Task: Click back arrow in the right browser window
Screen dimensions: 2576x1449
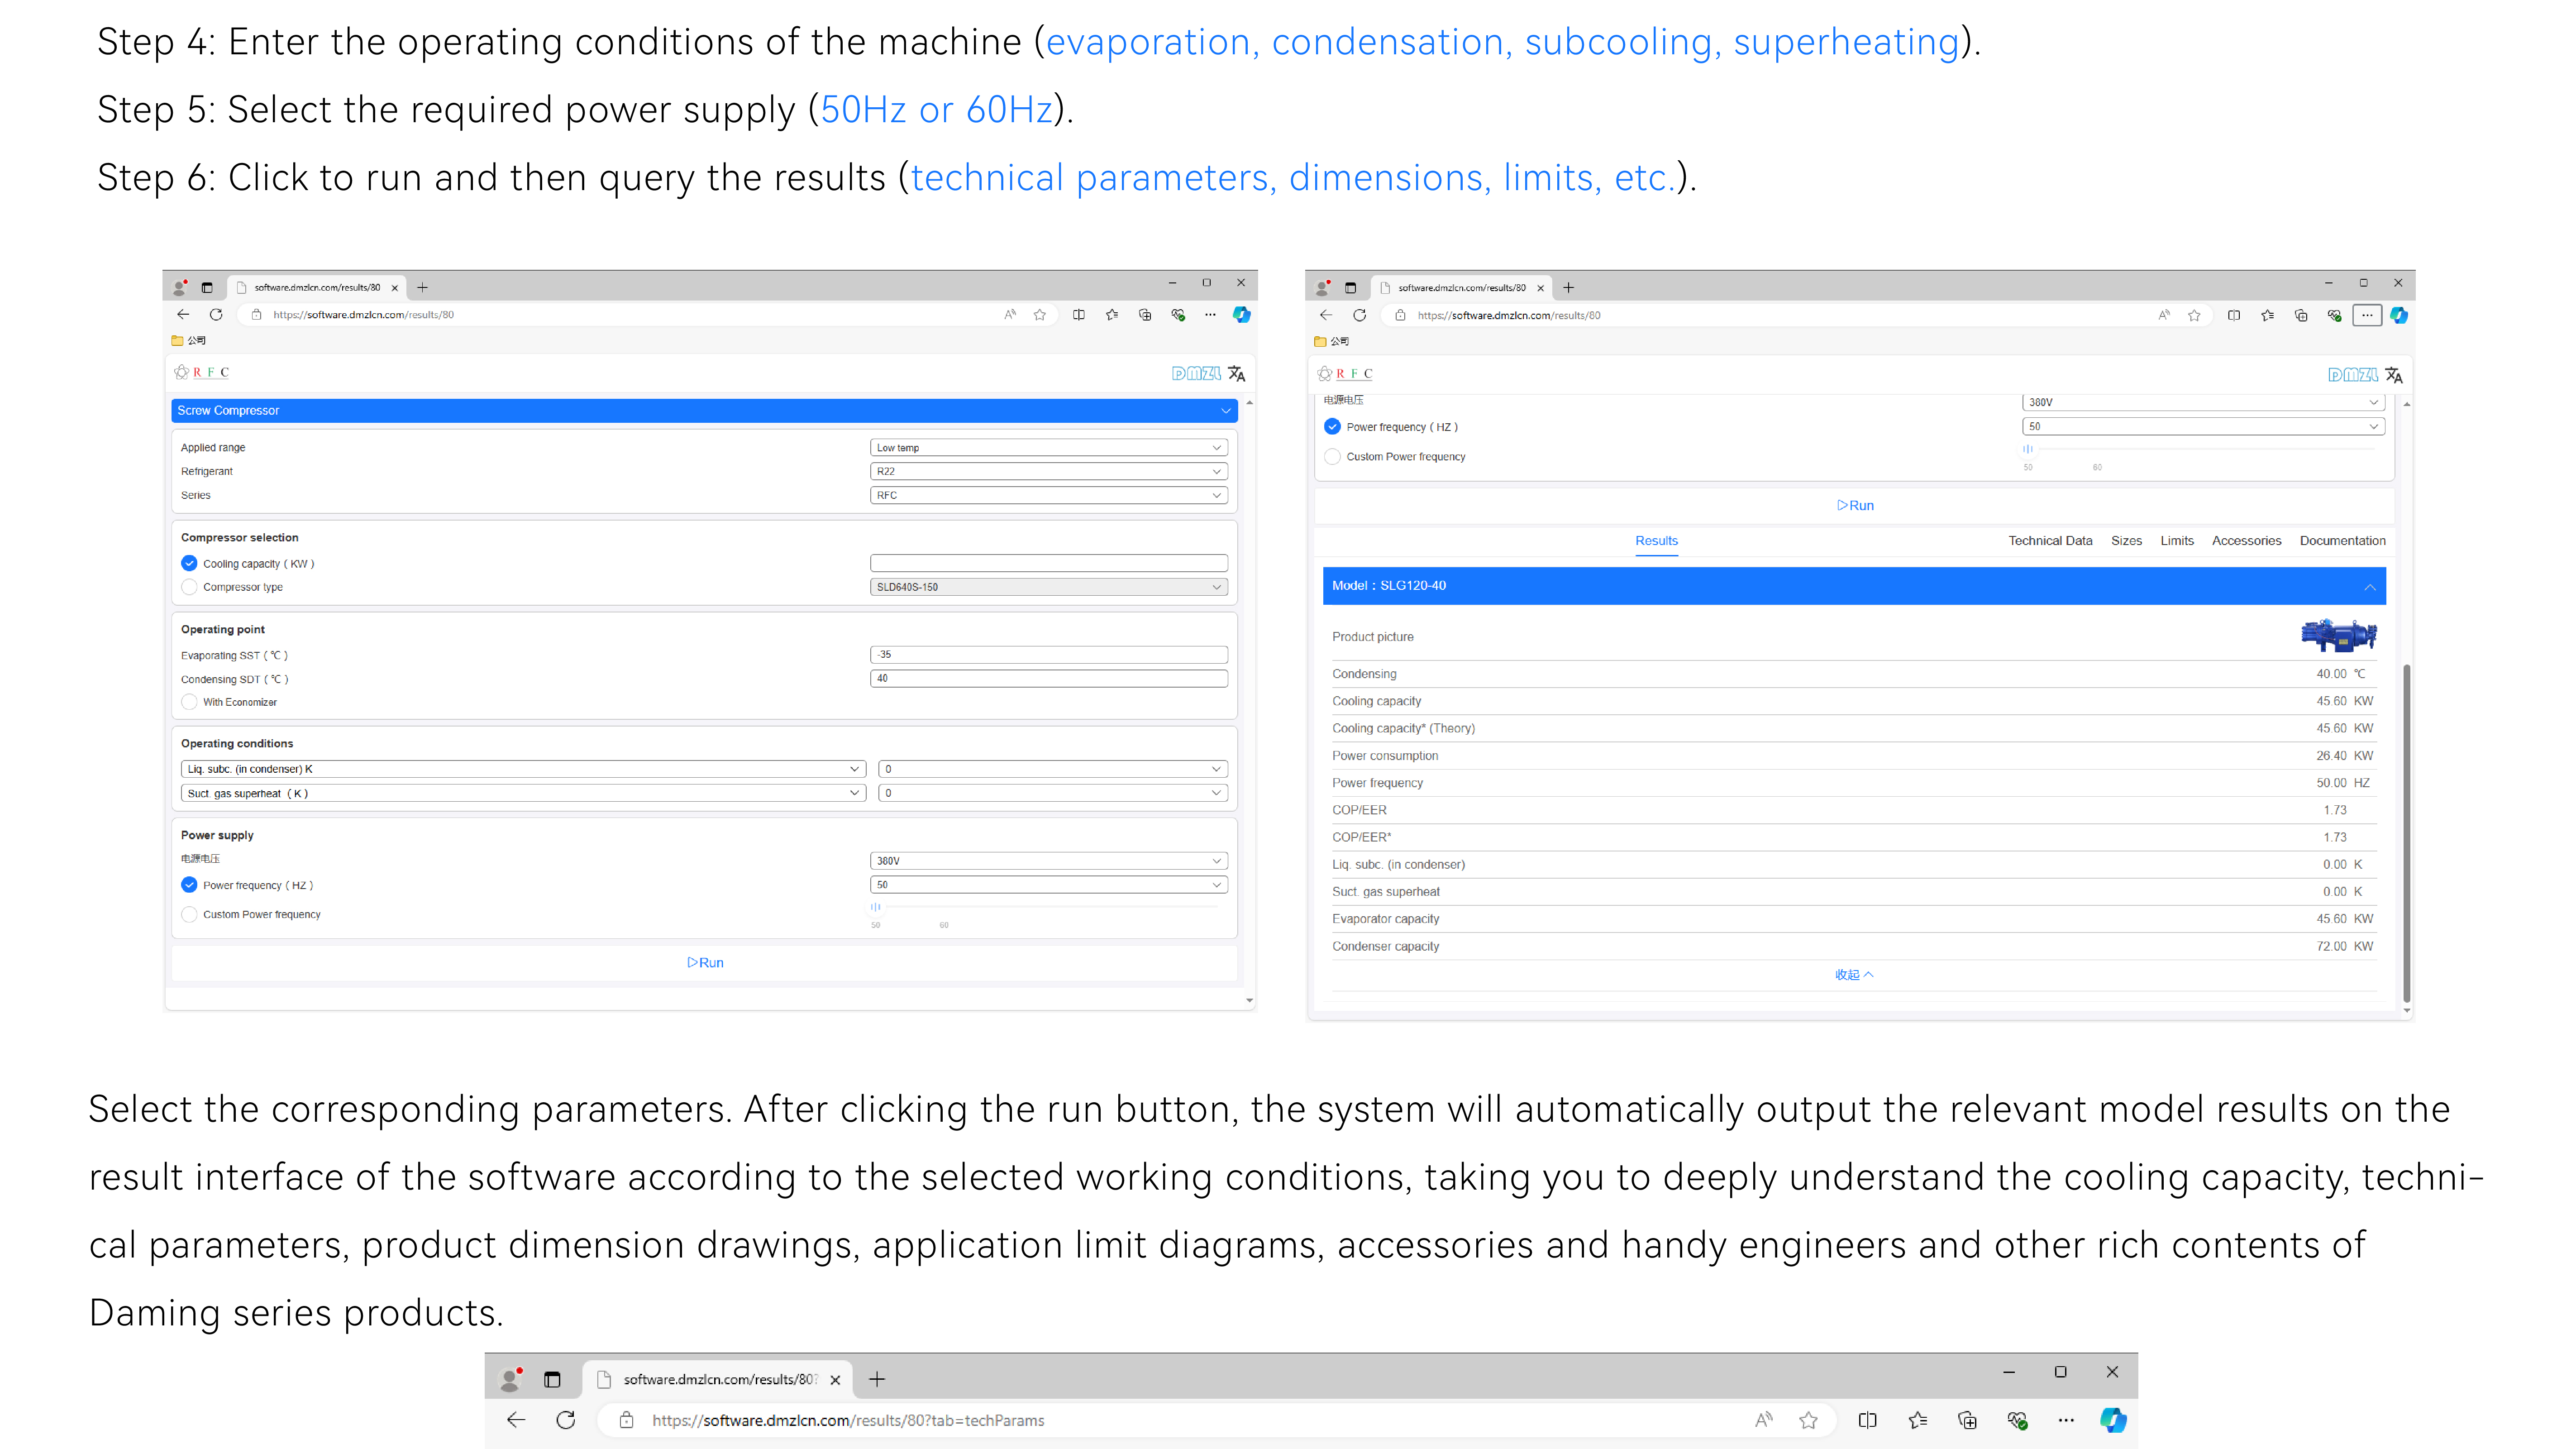Action: (x=1326, y=315)
